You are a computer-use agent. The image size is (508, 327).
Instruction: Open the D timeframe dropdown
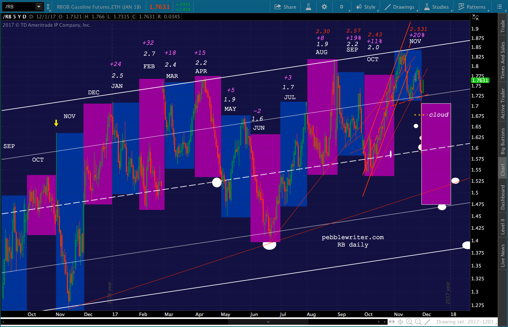pos(342,7)
